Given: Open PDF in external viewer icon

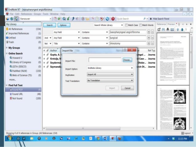Looking at the screenshot, I should coord(159,29).
